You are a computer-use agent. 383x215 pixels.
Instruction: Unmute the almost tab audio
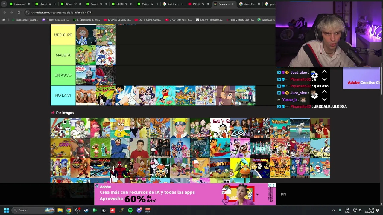[x=50, y=4]
